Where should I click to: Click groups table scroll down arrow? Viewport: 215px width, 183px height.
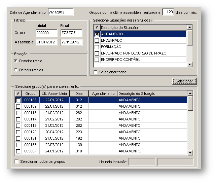190,152
